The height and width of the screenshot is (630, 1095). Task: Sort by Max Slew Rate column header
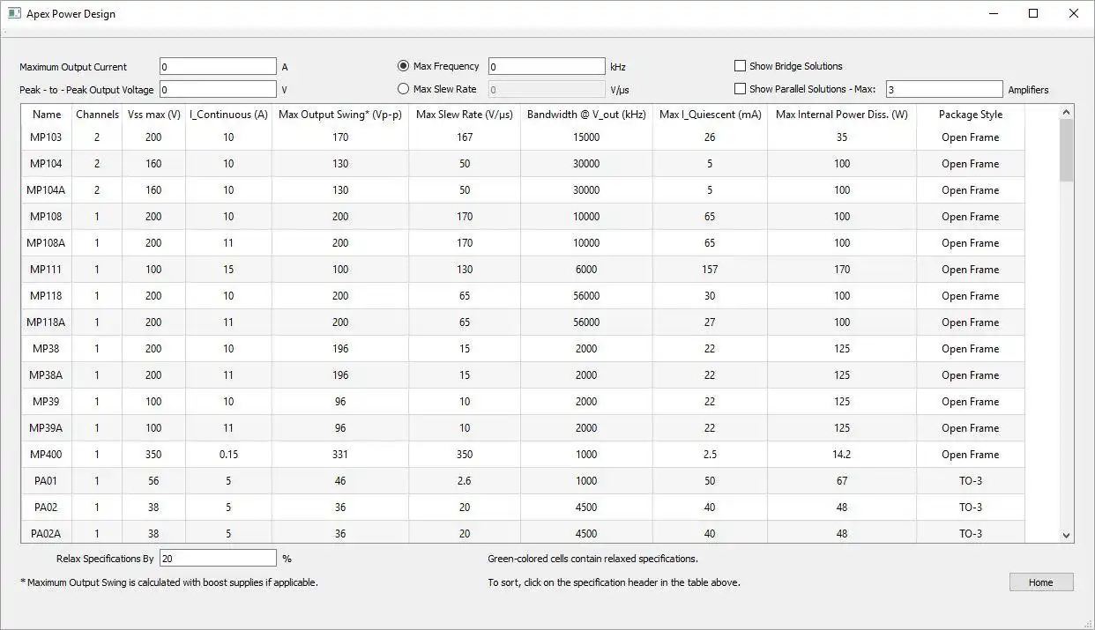(465, 115)
